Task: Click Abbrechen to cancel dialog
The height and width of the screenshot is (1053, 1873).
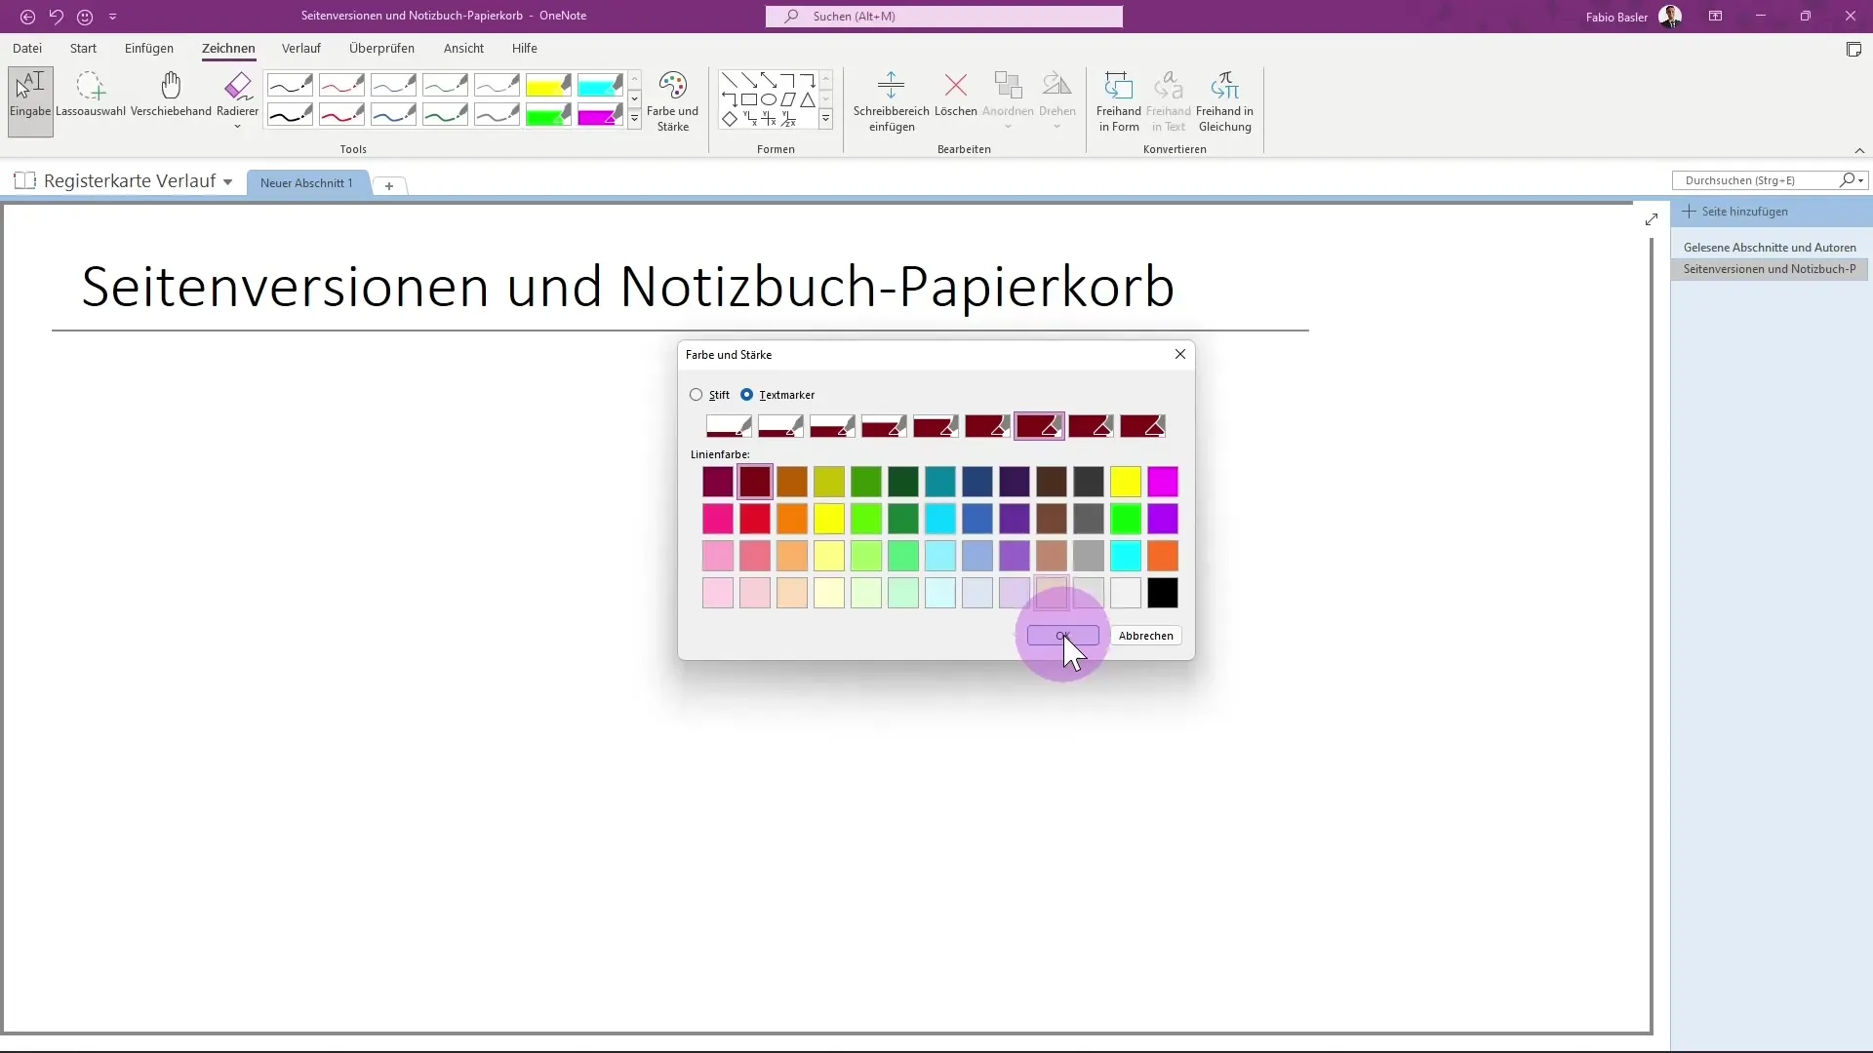Action: [x=1145, y=636]
